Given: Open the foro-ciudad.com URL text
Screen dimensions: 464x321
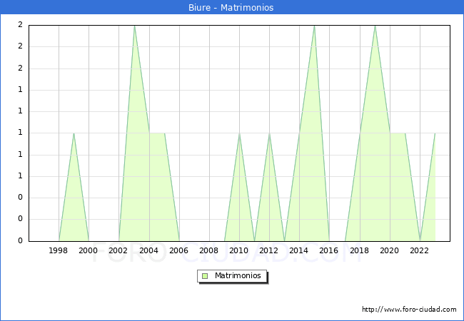Looking at the screenshot, I should pos(409,310).
